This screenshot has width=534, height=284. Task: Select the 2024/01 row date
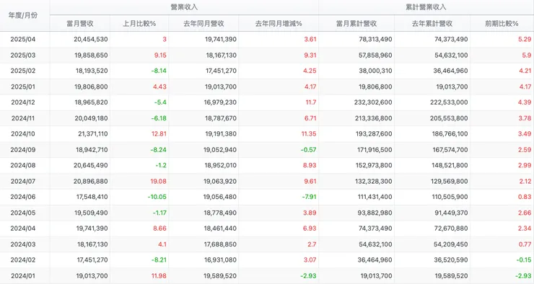pyautogui.click(x=23, y=276)
